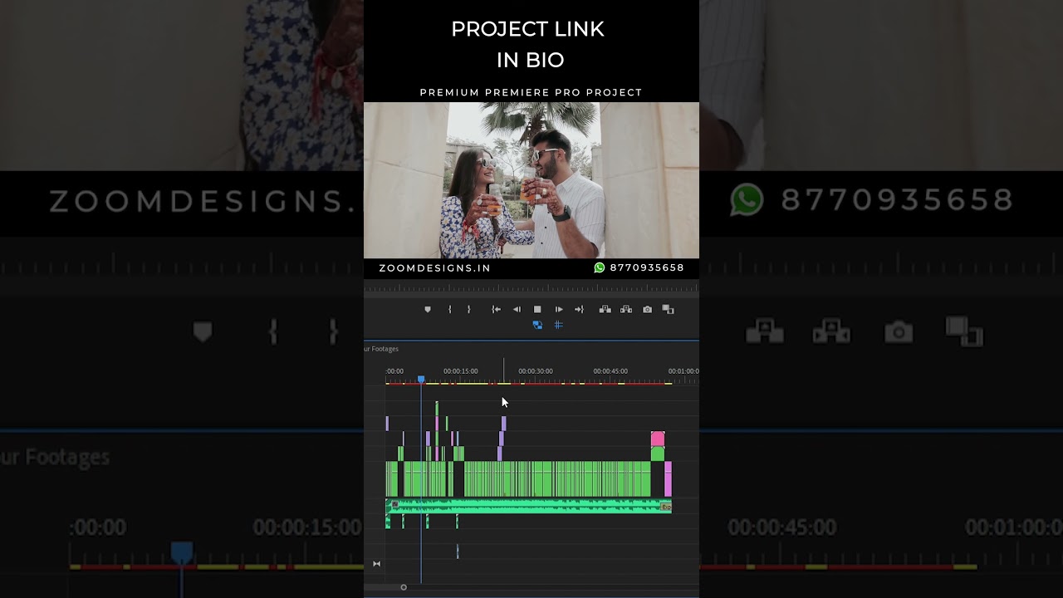
Task: Export a frame with the camera icon
Action: pyautogui.click(x=647, y=310)
